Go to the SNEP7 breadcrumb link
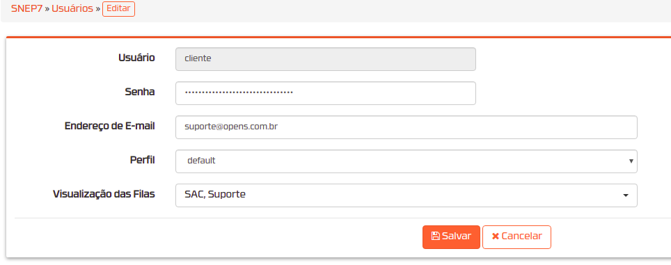This screenshot has height=265, width=671. coord(26,8)
